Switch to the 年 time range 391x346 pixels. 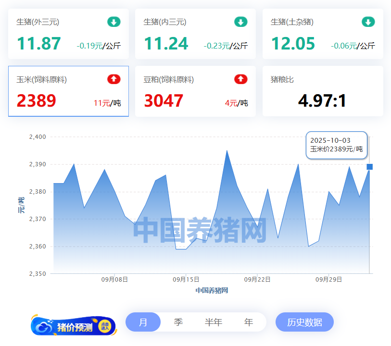(x=248, y=322)
